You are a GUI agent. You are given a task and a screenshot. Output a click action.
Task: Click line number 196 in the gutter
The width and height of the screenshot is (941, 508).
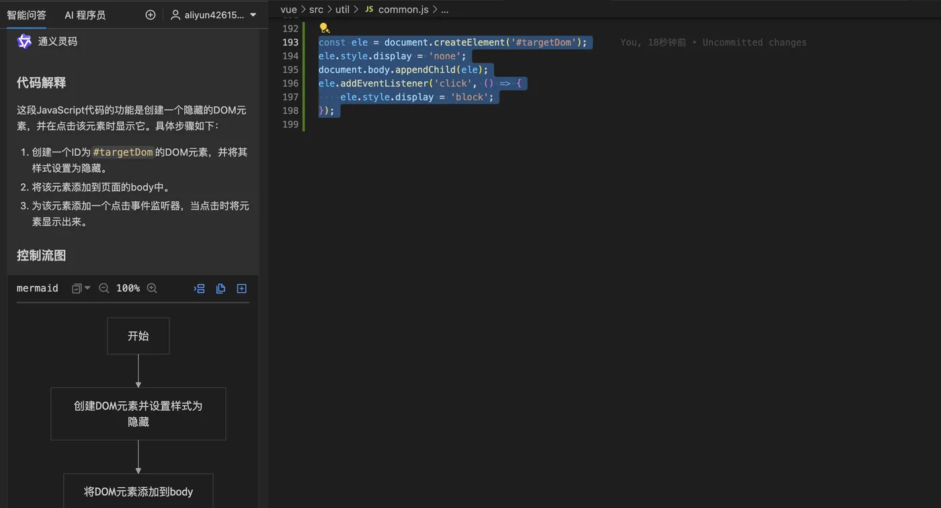tap(290, 83)
